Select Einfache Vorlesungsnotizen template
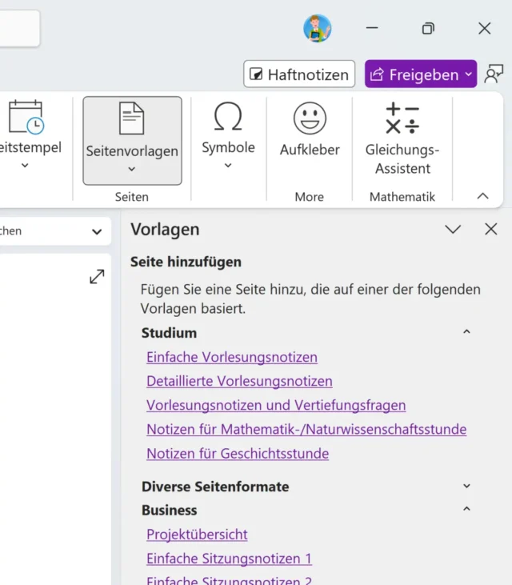Image resolution: width=512 pixels, height=585 pixels. point(232,357)
